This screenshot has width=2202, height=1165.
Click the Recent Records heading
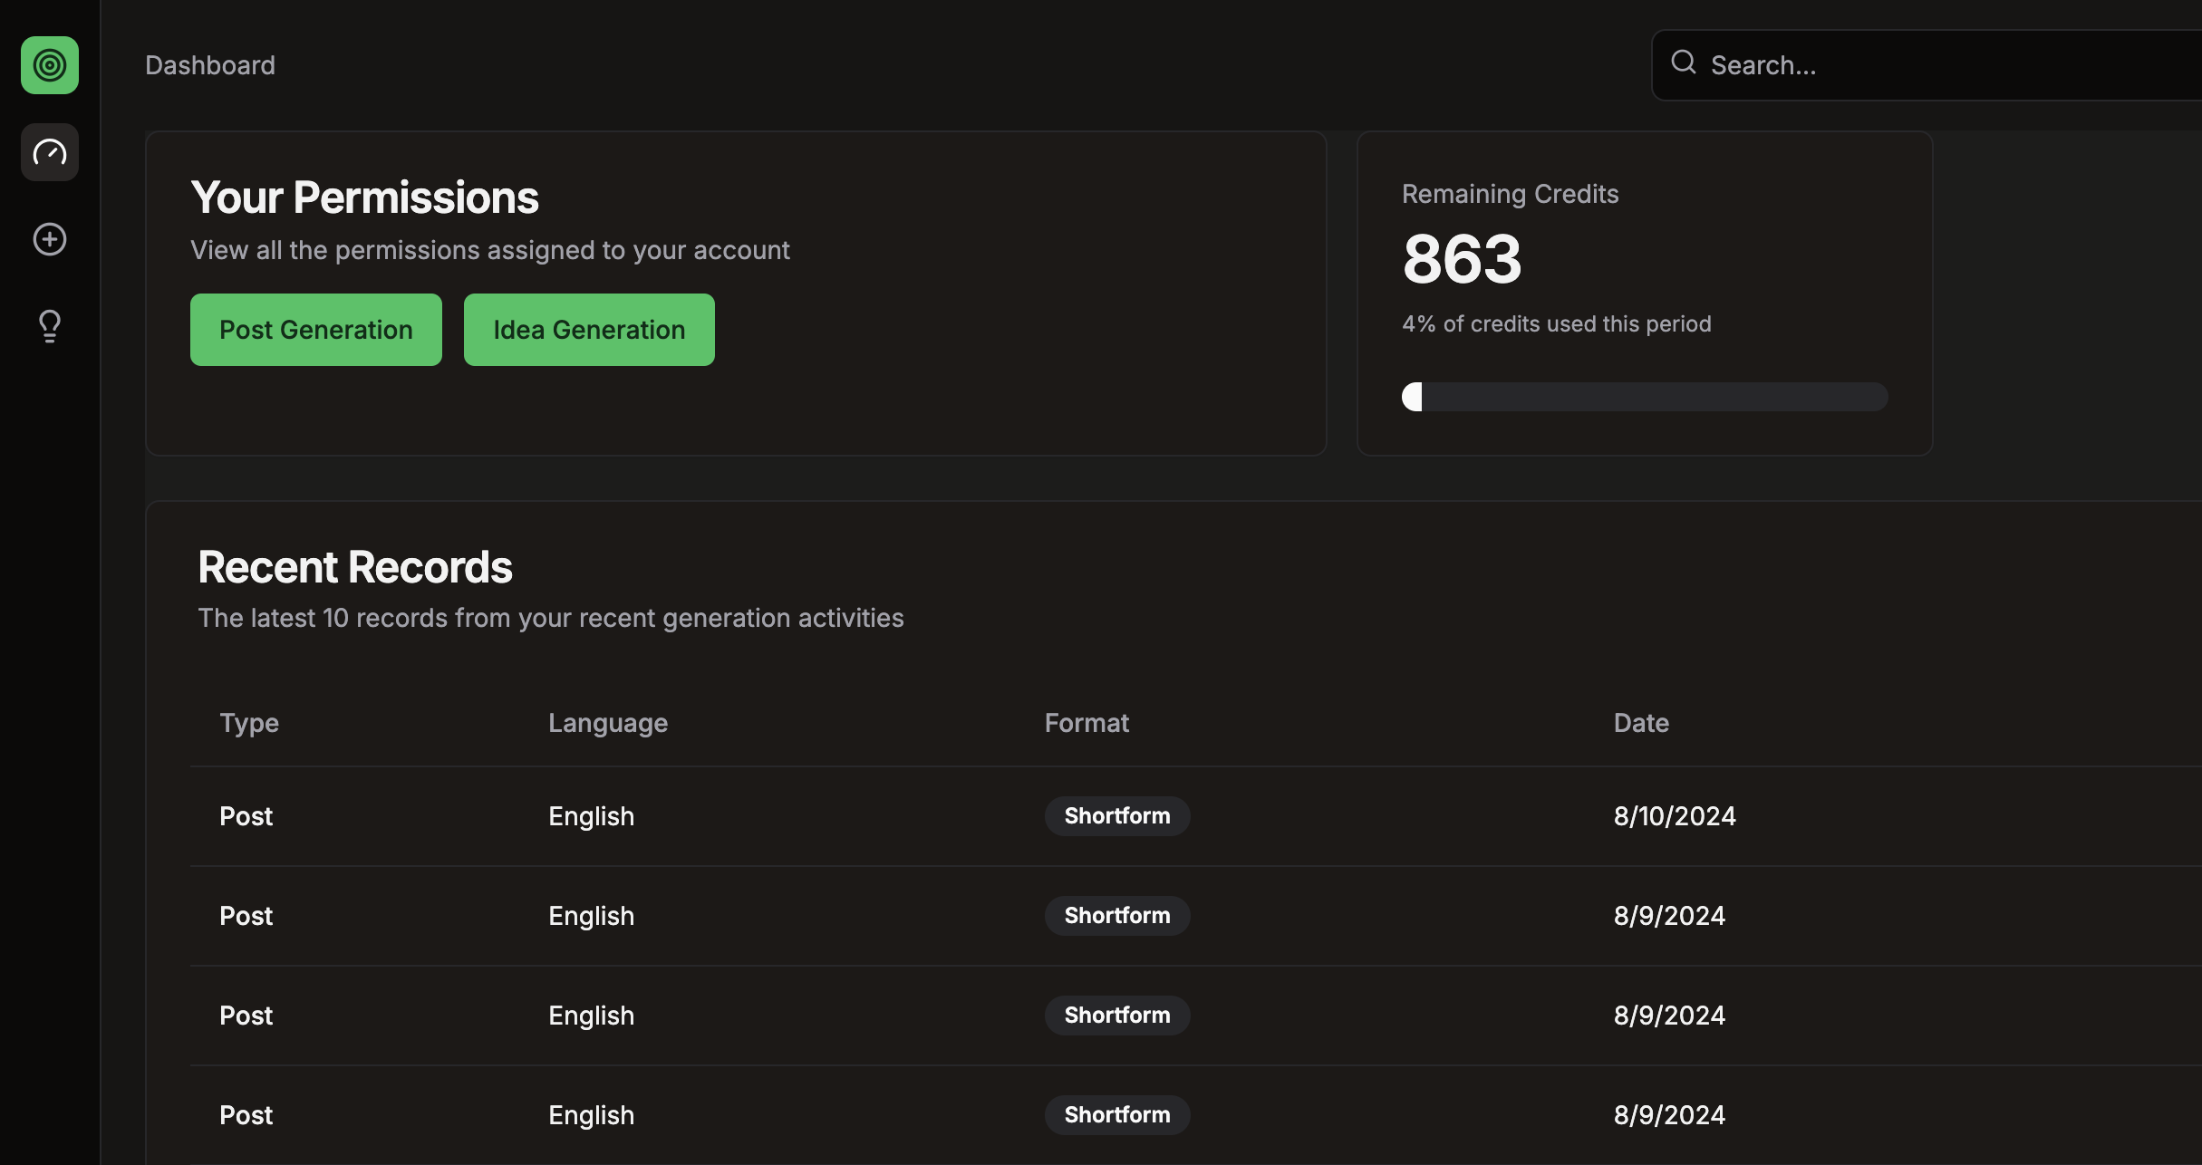pos(355,567)
